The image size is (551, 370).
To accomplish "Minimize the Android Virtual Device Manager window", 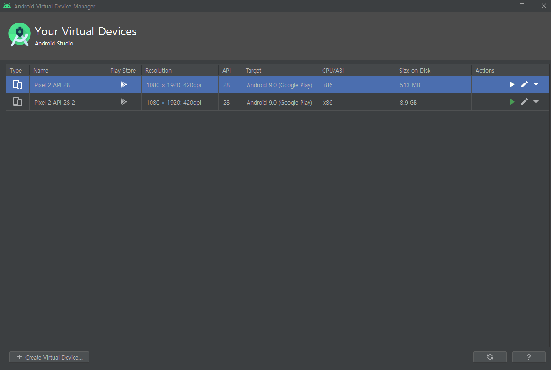I will point(500,6).
